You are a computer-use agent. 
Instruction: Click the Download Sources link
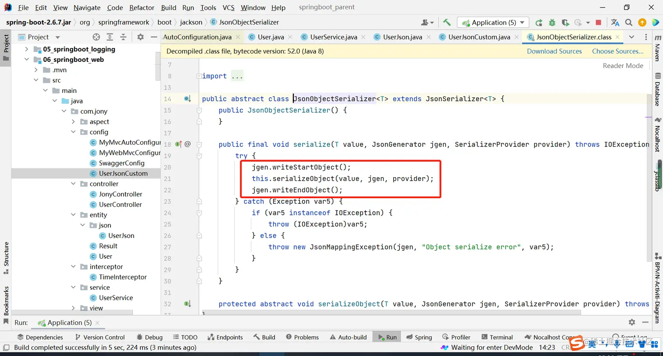tap(554, 51)
